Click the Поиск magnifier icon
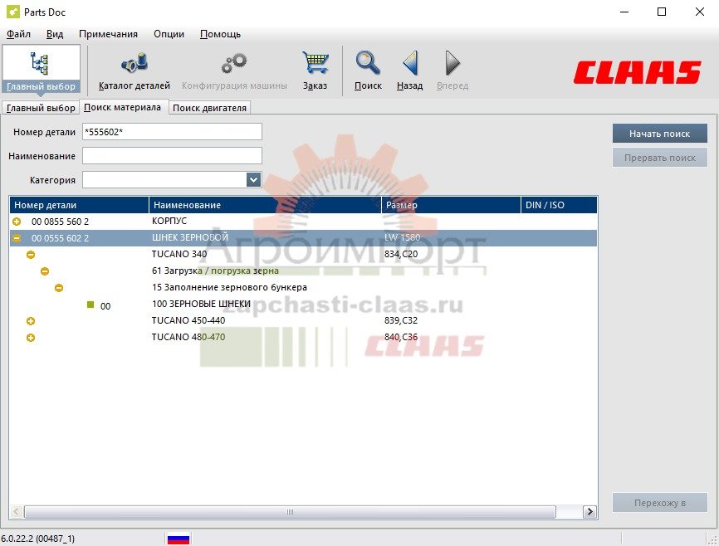 368,63
